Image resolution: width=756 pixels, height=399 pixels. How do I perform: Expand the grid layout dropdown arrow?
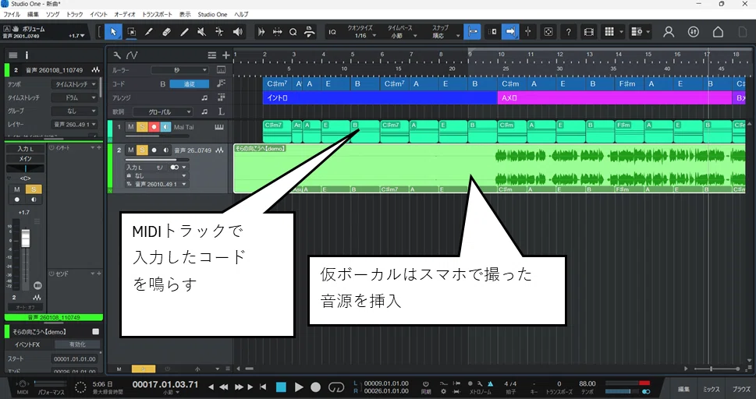click(622, 32)
